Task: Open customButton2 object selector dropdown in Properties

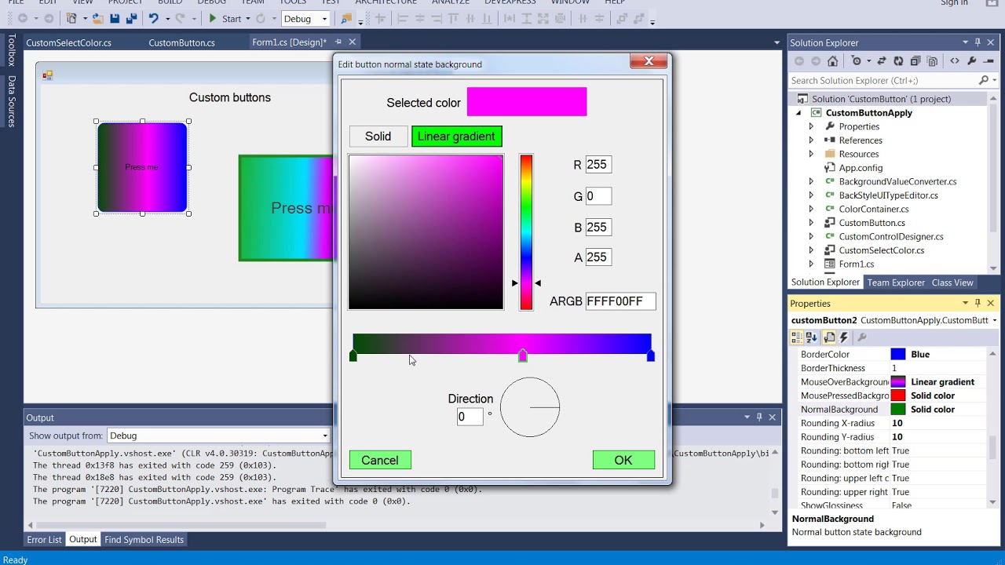Action: tap(994, 320)
